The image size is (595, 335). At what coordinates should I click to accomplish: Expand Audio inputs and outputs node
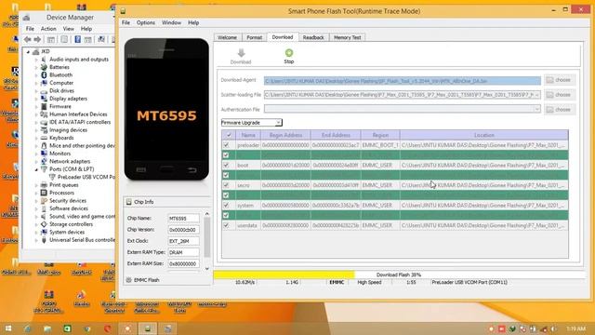(36, 60)
